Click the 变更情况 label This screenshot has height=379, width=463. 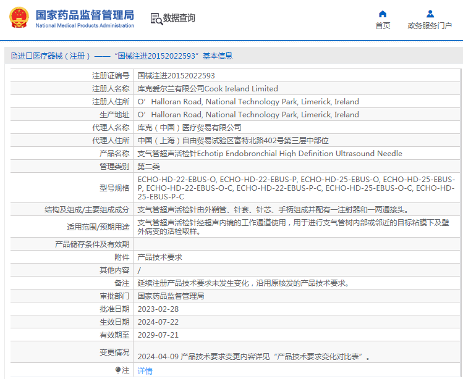pos(114,352)
